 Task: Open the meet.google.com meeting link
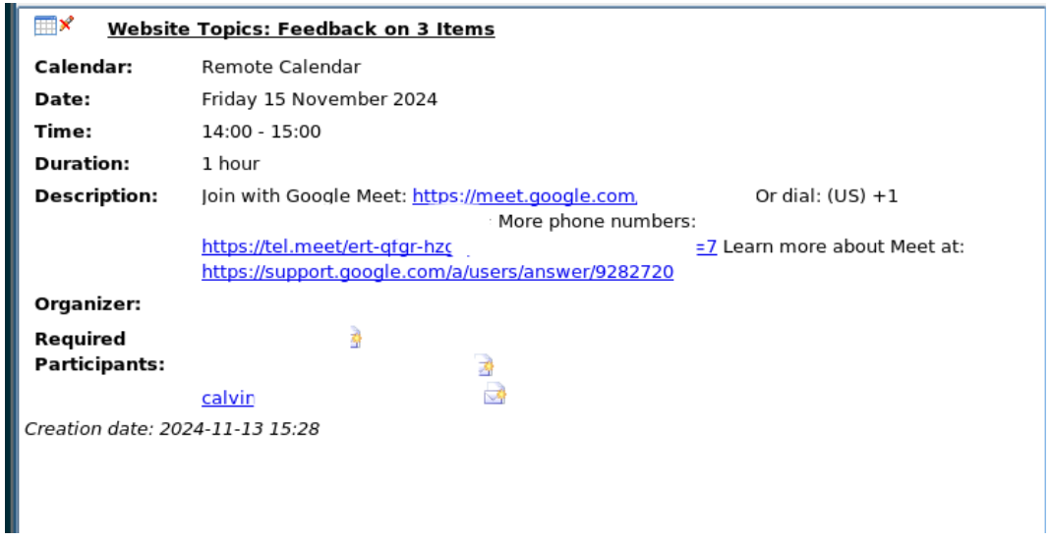524,196
